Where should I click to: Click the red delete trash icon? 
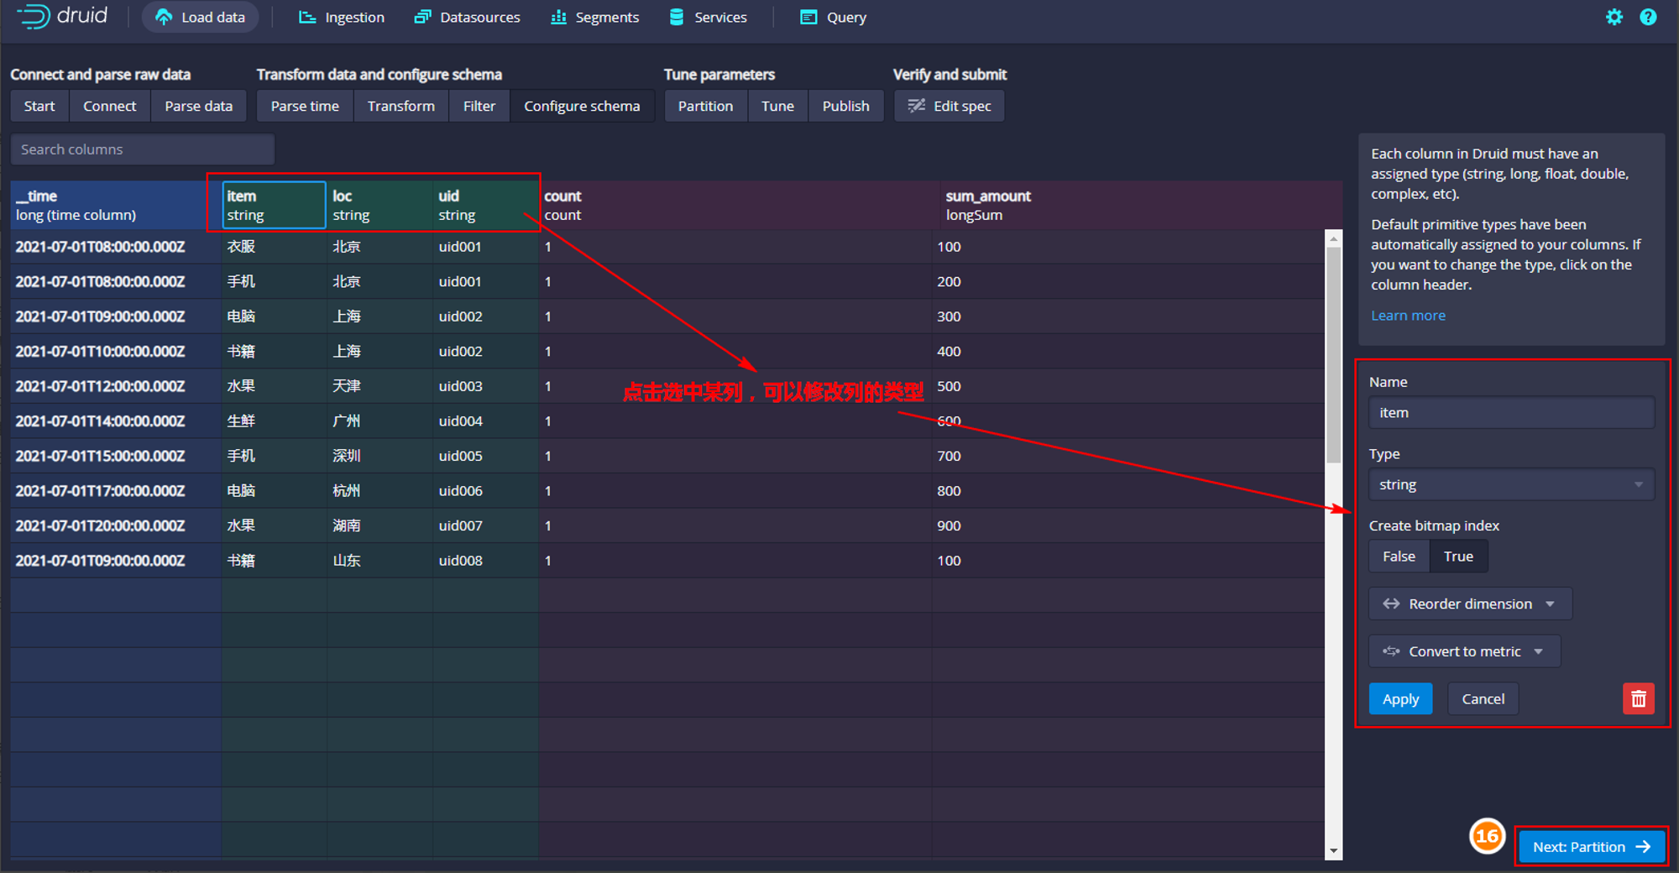pyautogui.click(x=1638, y=698)
